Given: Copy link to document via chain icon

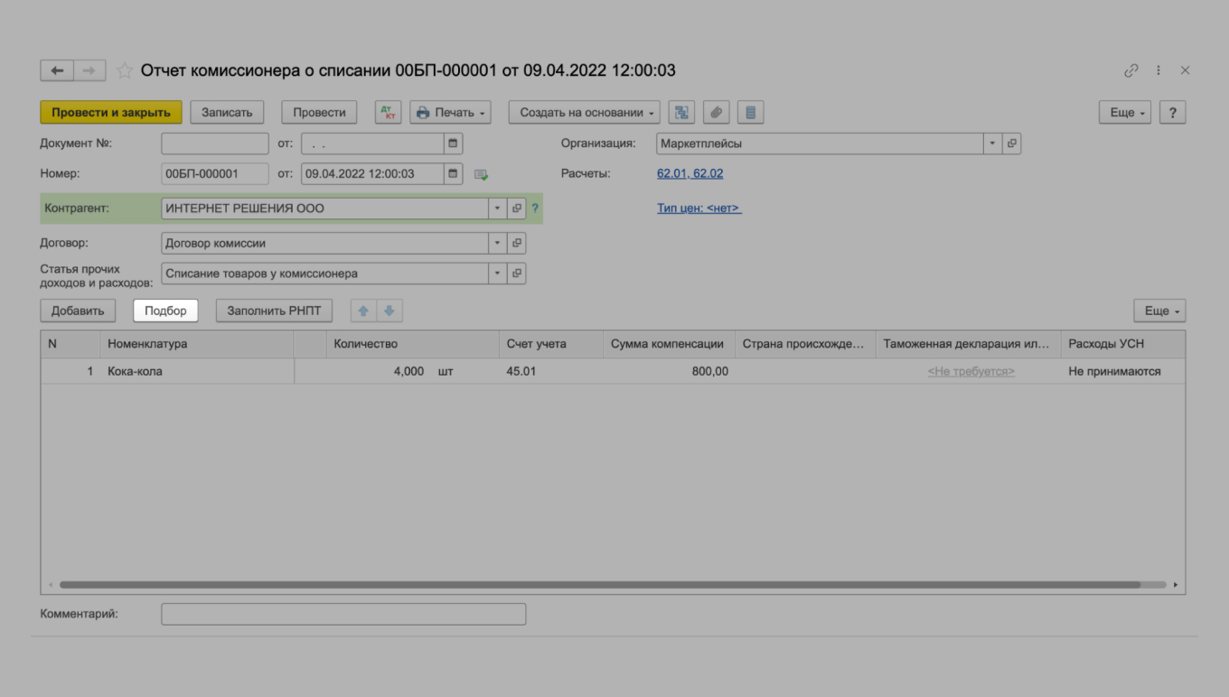Looking at the screenshot, I should tap(1130, 70).
